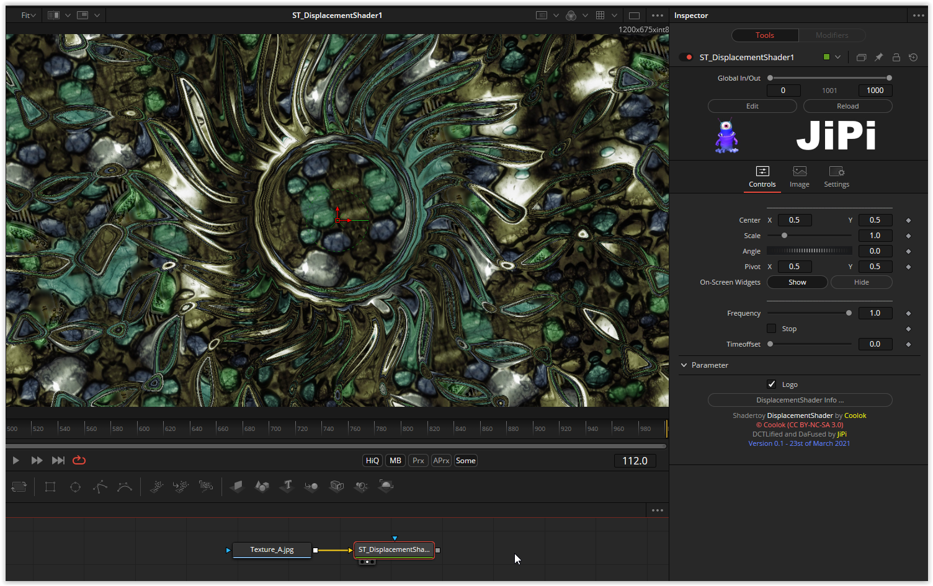The height and width of the screenshot is (586, 933).
Task: Open the node editor three-dot options menu
Action: pos(658,510)
